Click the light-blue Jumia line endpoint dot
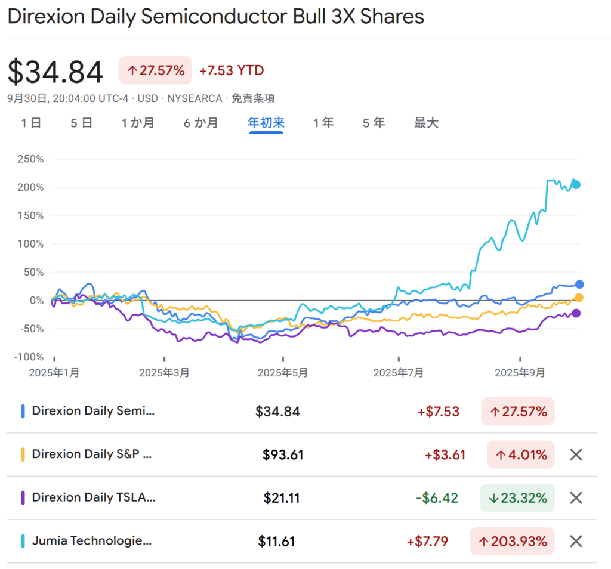This screenshot has width=611, height=569. tap(576, 185)
